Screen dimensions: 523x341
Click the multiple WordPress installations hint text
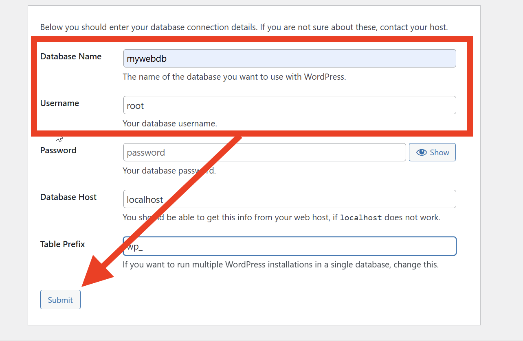tap(280, 265)
